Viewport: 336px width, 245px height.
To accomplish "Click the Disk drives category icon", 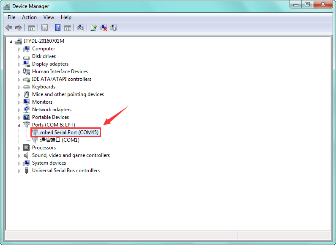I will click(x=26, y=57).
